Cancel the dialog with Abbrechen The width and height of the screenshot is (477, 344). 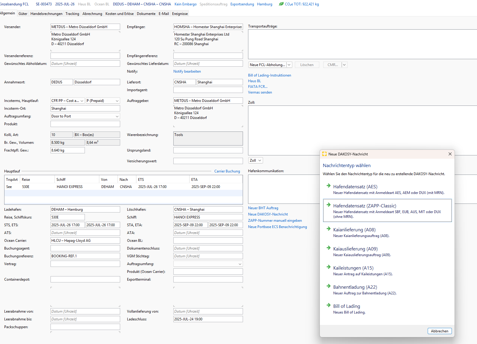coord(440,331)
